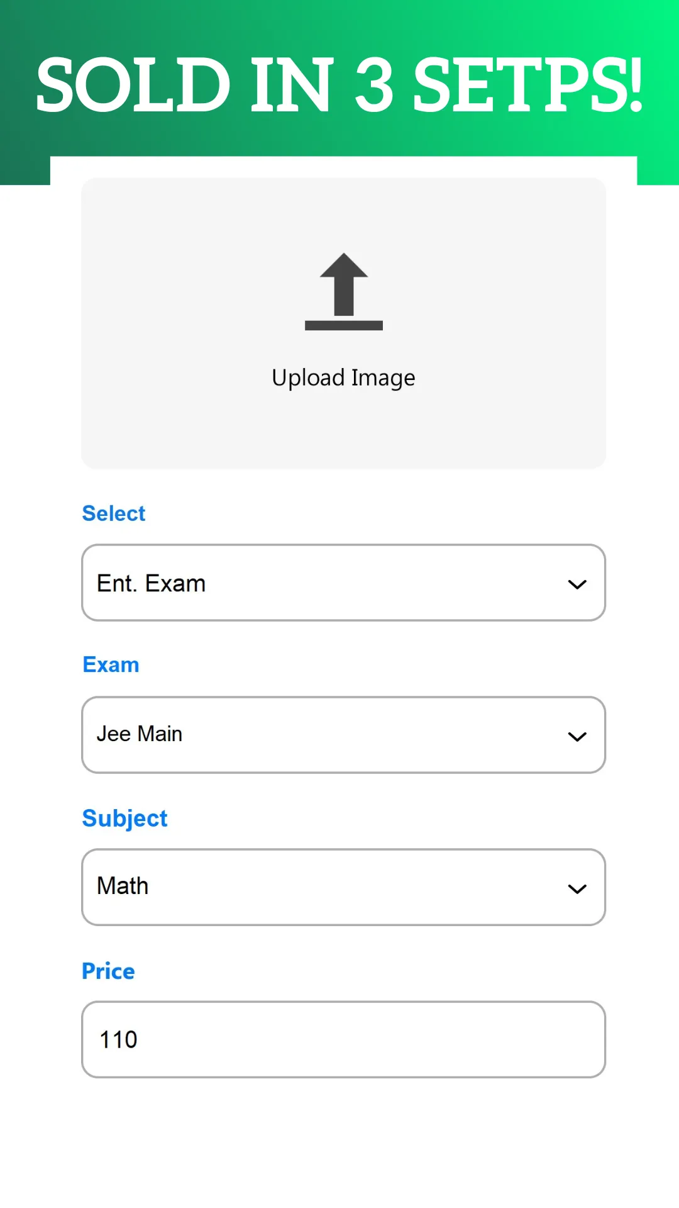Click the Upload Image text label
This screenshot has height=1208, width=679.
click(x=343, y=378)
